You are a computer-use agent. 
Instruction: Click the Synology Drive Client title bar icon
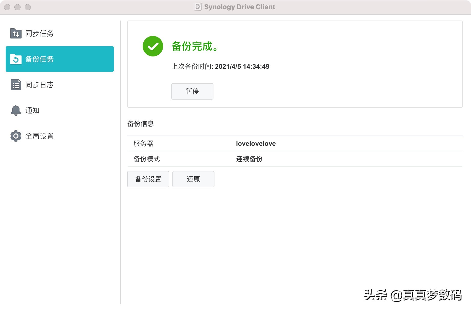click(x=198, y=7)
